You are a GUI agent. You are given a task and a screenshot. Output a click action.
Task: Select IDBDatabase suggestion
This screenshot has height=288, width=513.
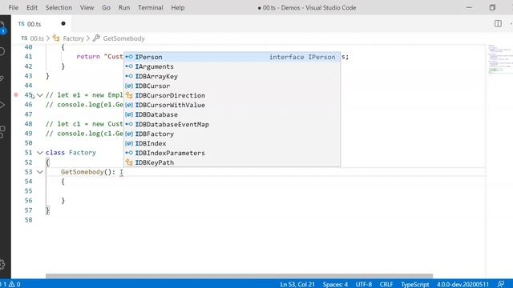(x=232, y=114)
